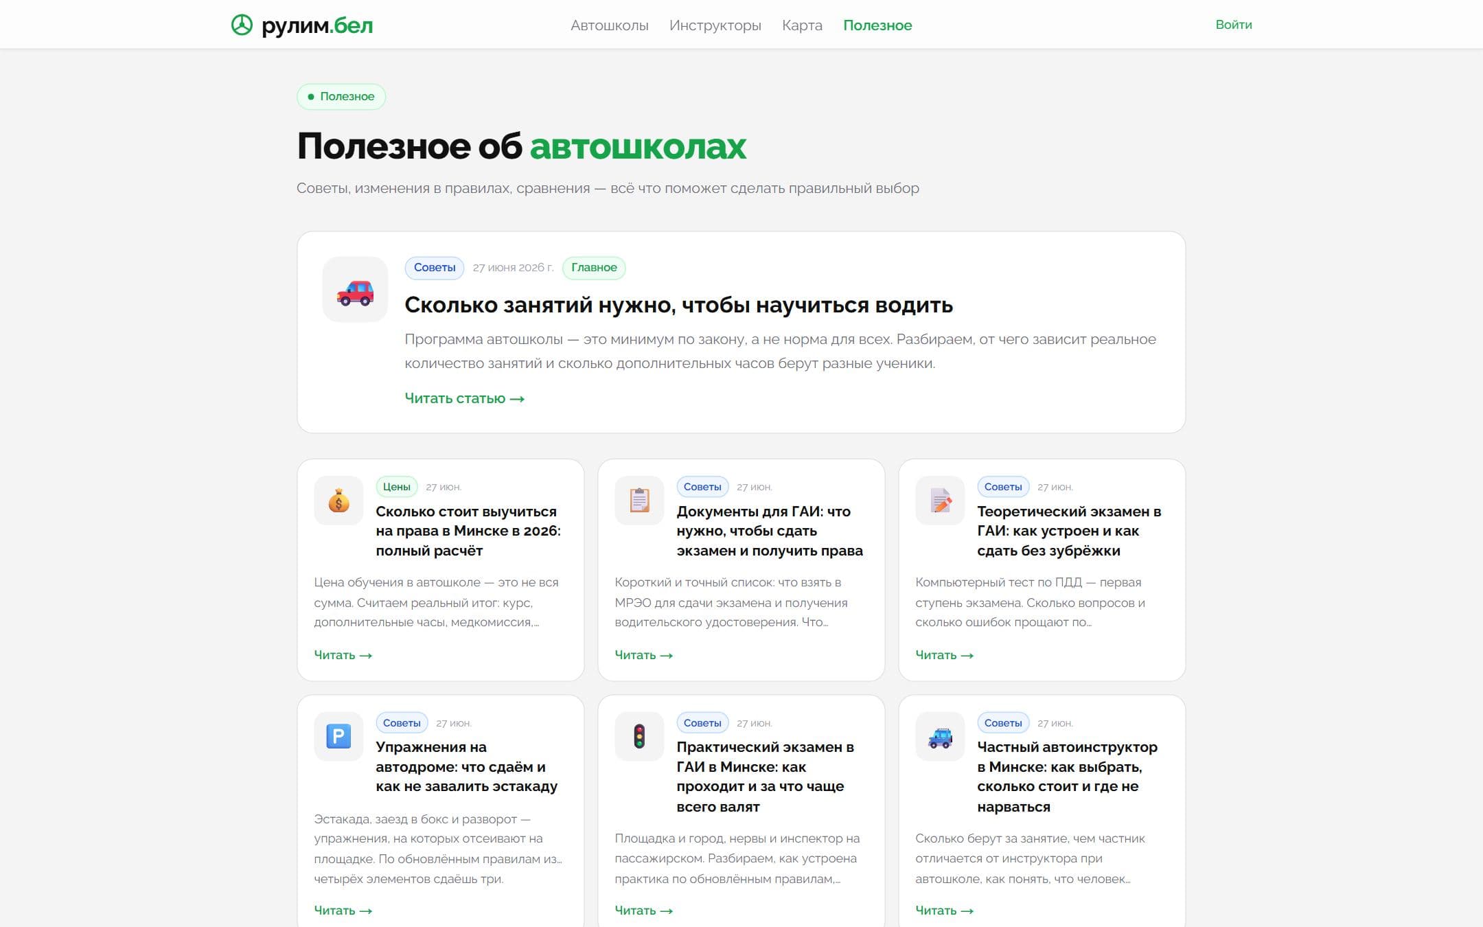Open the Автошколы nav item
The width and height of the screenshot is (1483, 927).
609,25
